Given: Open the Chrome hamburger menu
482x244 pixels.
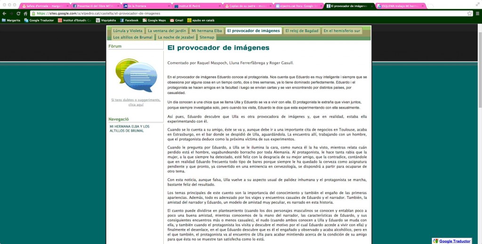Looking at the screenshot, I should point(477,14).
